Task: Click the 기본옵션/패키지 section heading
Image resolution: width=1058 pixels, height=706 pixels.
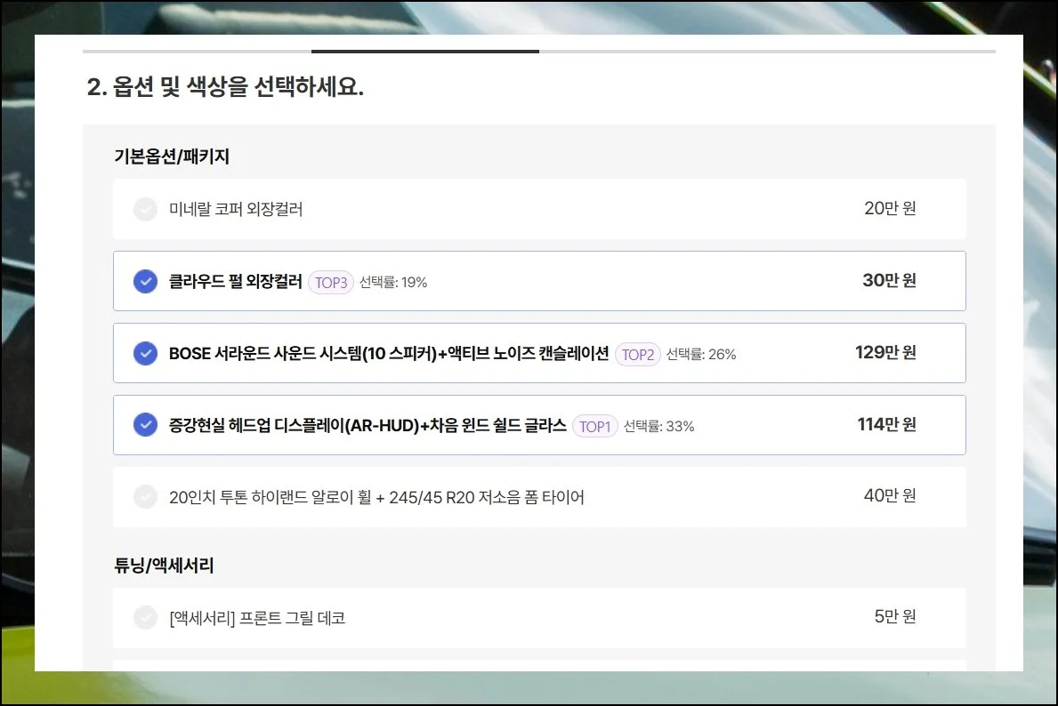Action: [x=172, y=157]
